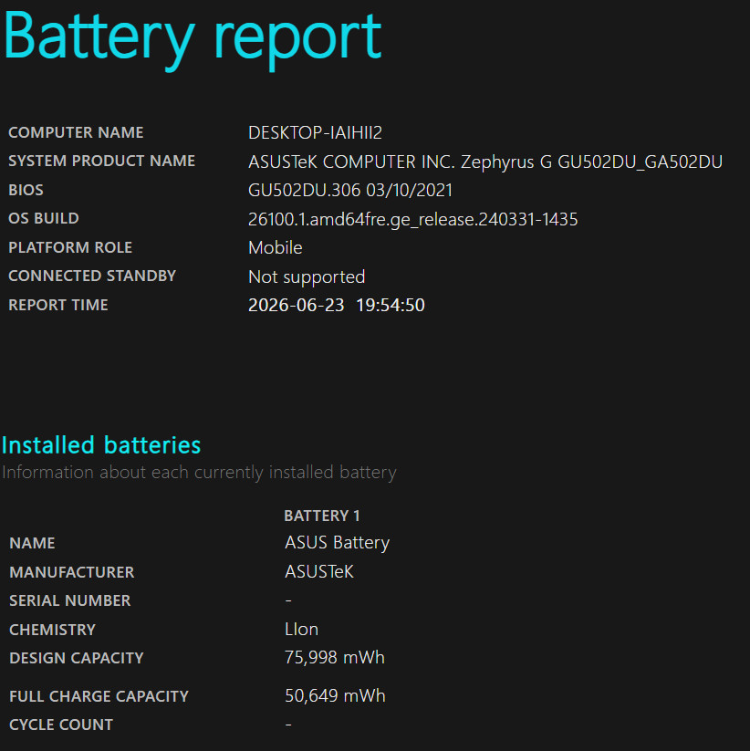Select the OS BUILD value 26100.1.amd64fre
Viewport: 750px width, 751px height.
[412, 219]
